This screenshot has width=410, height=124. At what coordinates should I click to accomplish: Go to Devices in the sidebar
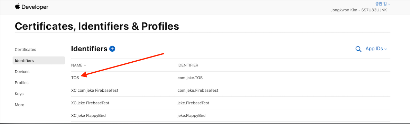[x=22, y=72]
